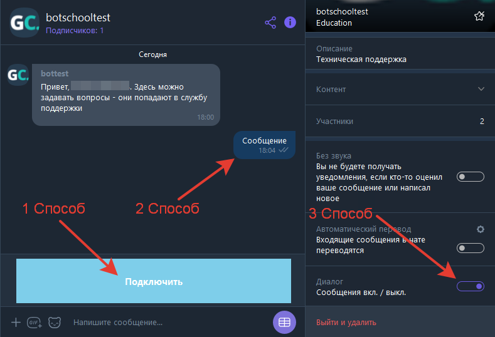
Task: Turn off the "Диалог" messages switch
Action: pos(471,286)
